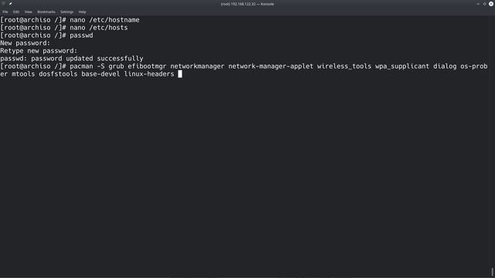
Task: Click the 'nano /etc/hosts' command line
Action: 64,28
